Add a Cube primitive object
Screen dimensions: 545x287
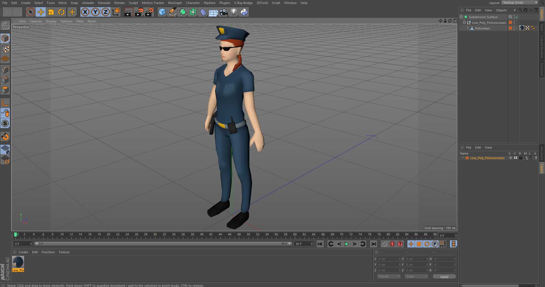click(162, 12)
